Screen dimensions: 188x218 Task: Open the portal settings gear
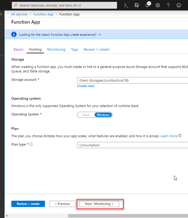[157, 6]
